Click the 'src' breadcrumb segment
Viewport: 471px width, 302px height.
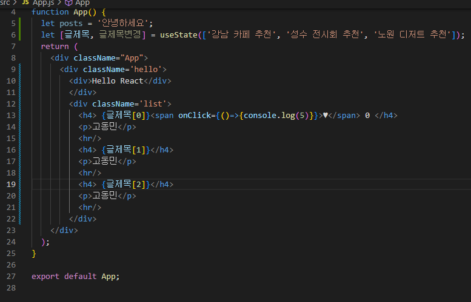[5, 2]
